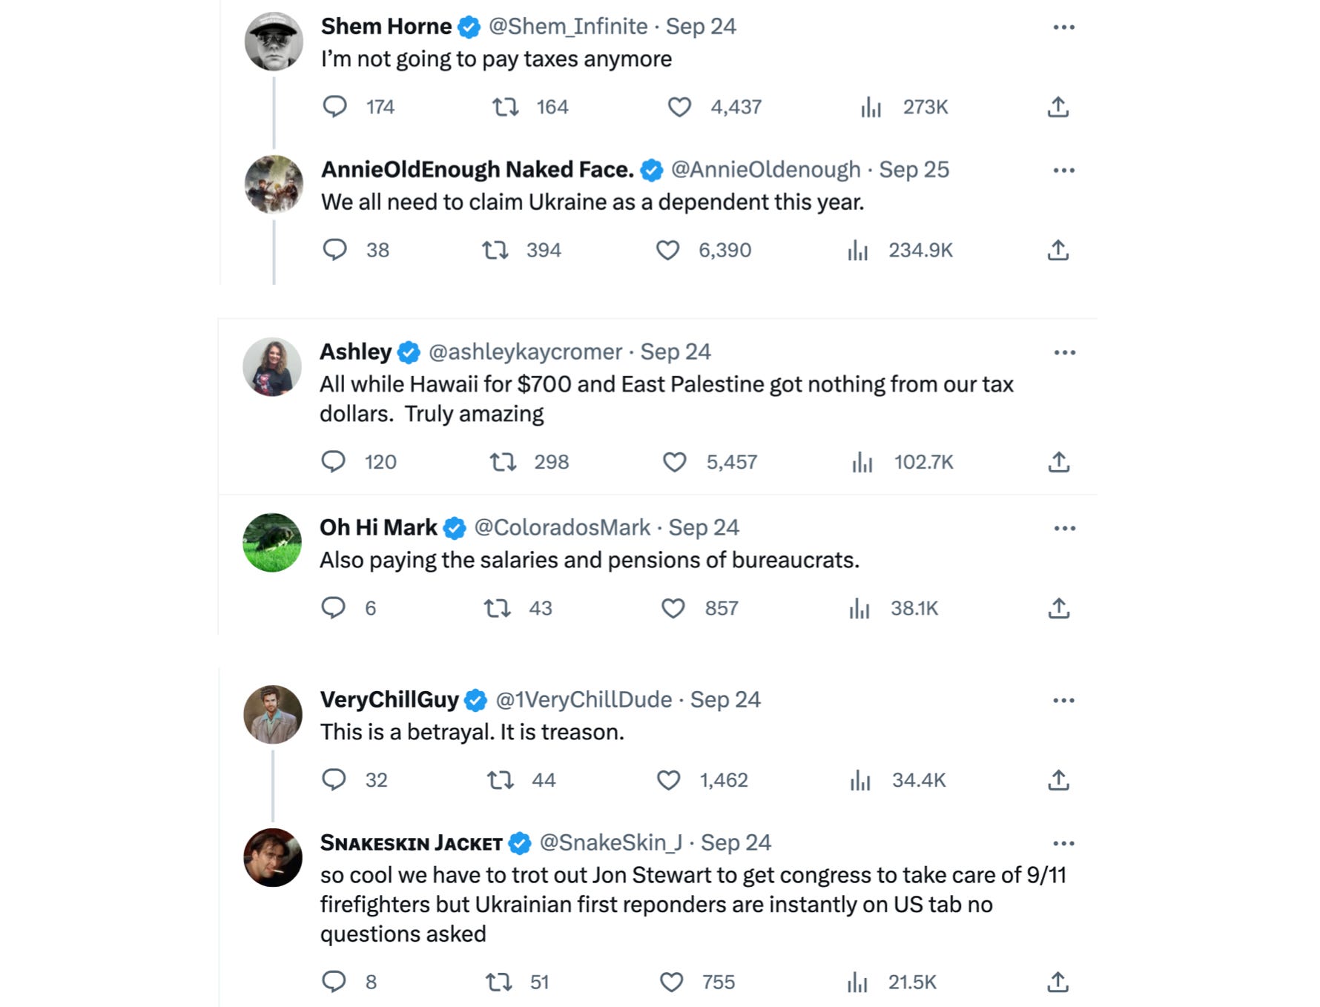Retweet Ashley's tweet with 298 retweets
The width and height of the screenshot is (1320, 1007).
point(504,462)
